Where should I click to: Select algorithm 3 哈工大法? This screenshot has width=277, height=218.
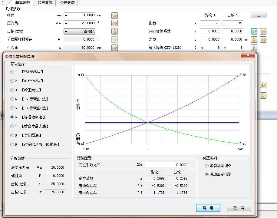coord(12,90)
